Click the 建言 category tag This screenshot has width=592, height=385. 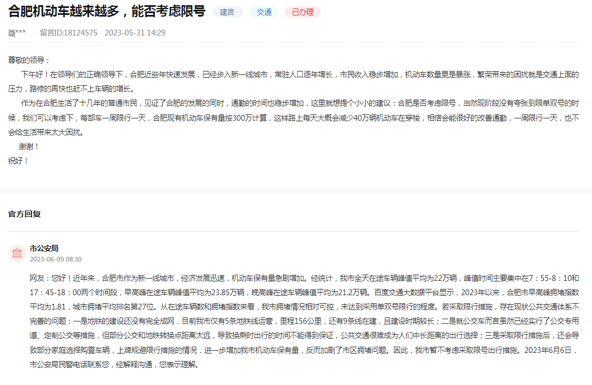(x=227, y=12)
